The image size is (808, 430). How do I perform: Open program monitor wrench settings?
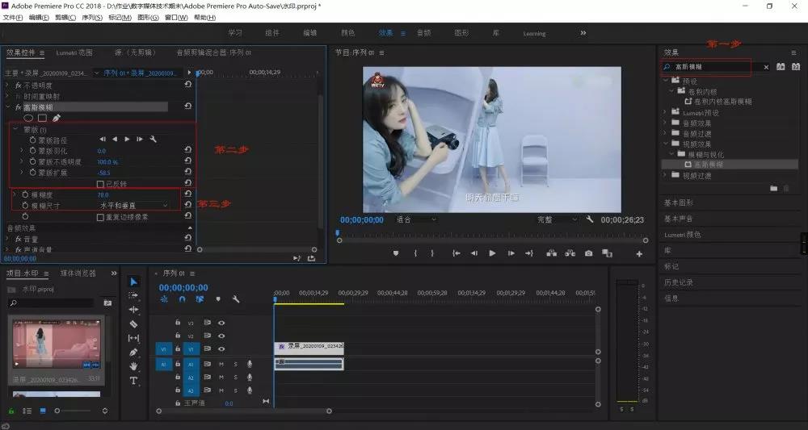click(x=590, y=219)
